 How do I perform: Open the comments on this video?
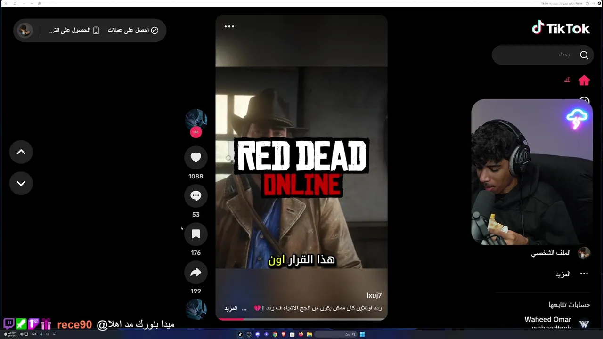(x=196, y=196)
